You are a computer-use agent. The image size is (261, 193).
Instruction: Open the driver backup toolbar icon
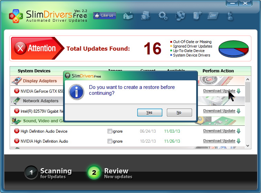[x=145, y=16]
